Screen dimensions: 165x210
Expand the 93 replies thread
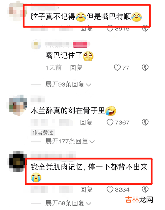click(x=68, y=85)
